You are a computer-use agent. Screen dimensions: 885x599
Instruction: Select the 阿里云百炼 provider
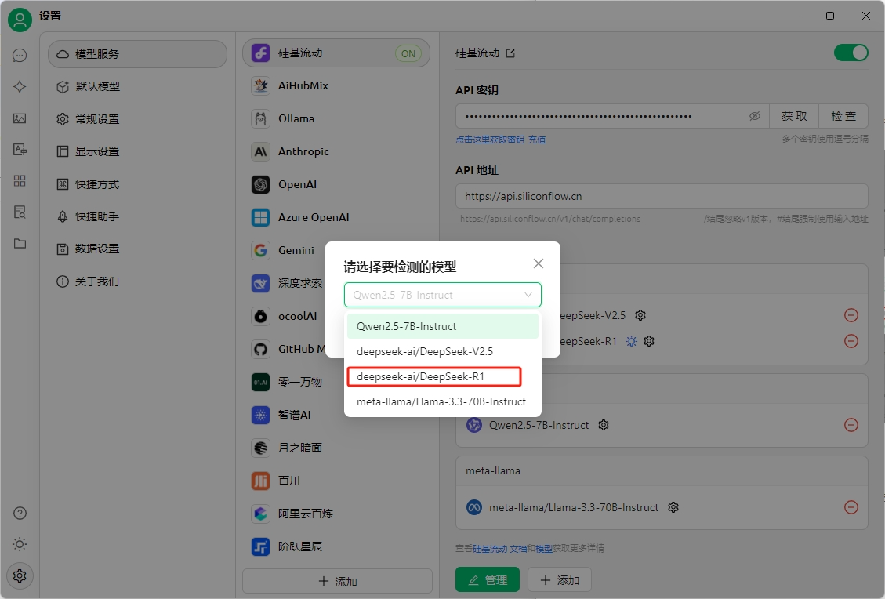(336, 514)
